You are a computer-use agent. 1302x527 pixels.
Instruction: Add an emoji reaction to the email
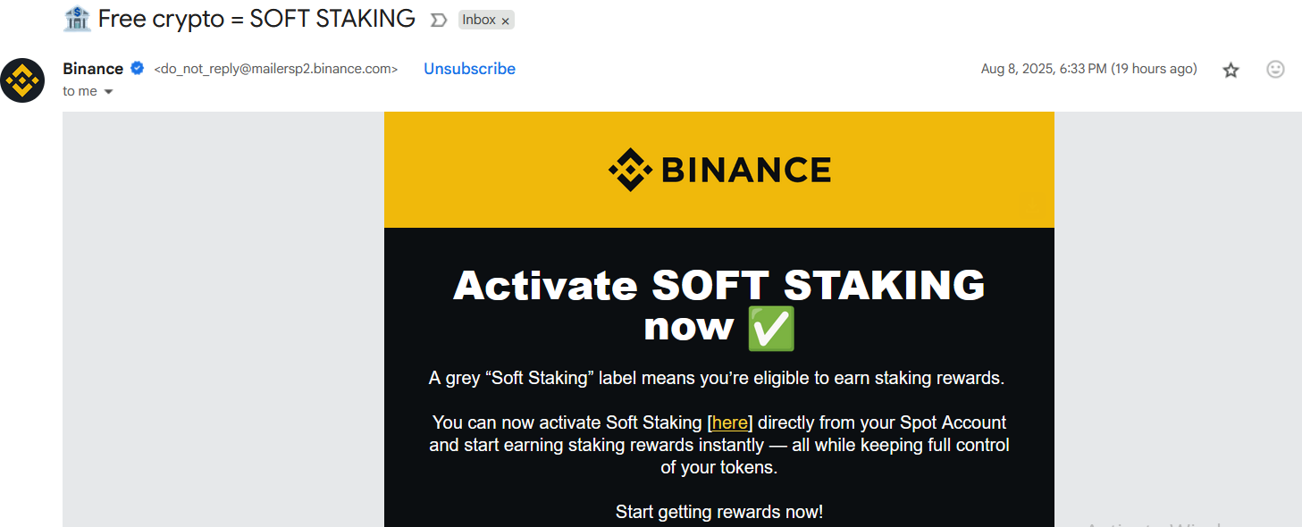[1275, 69]
